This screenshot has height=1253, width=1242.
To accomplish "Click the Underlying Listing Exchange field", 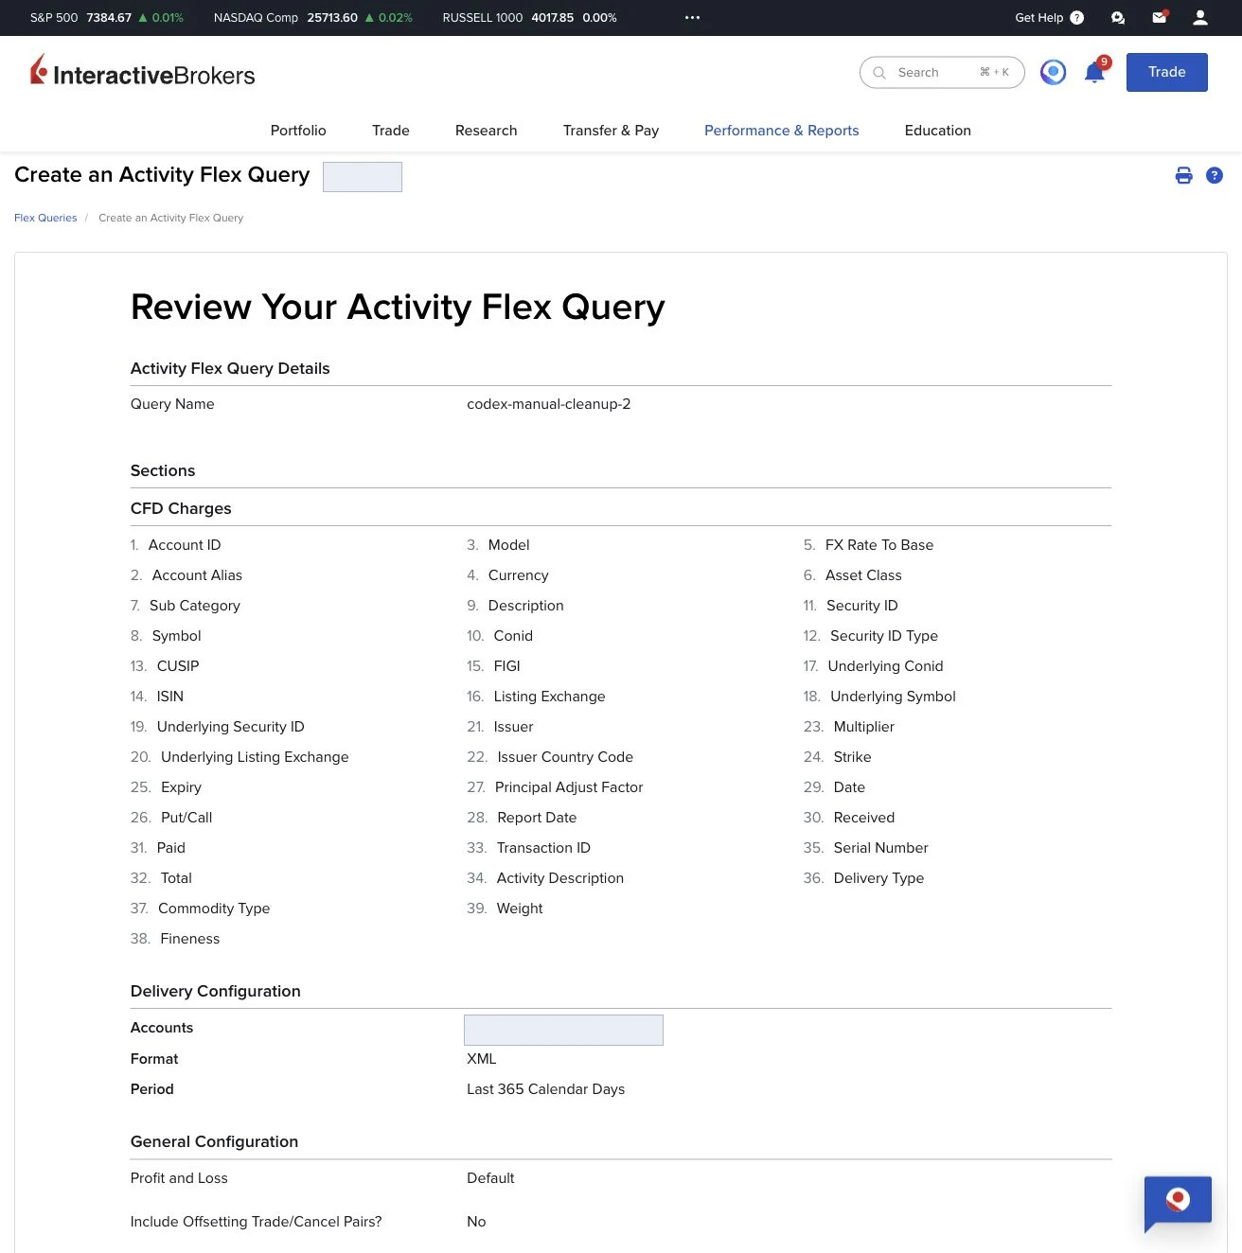I will click(255, 757).
